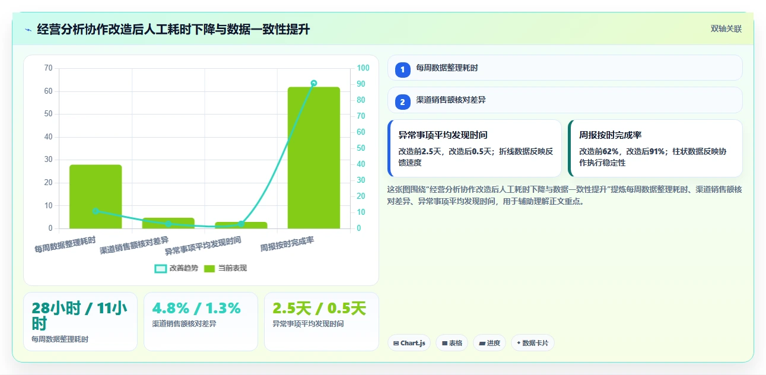Click the x-axis label 异常事项平均发现时间
The height and width of the screenshot is (375, 766).
coord(203,246)
